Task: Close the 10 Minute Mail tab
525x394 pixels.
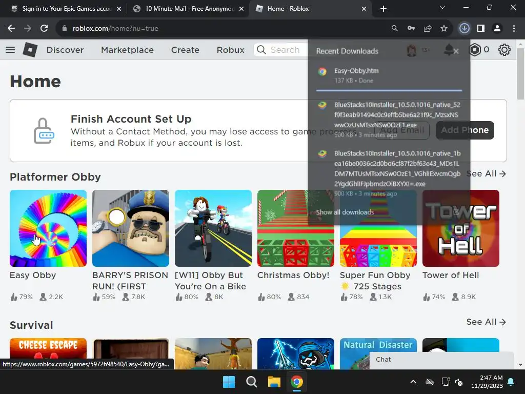Action: (241, 9)
